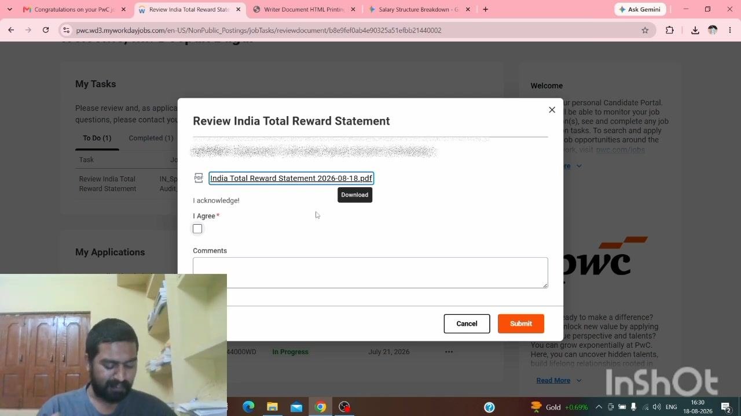Select the Completed (1) tab
The width and height of the screenshot is (741, 416).
151,138
